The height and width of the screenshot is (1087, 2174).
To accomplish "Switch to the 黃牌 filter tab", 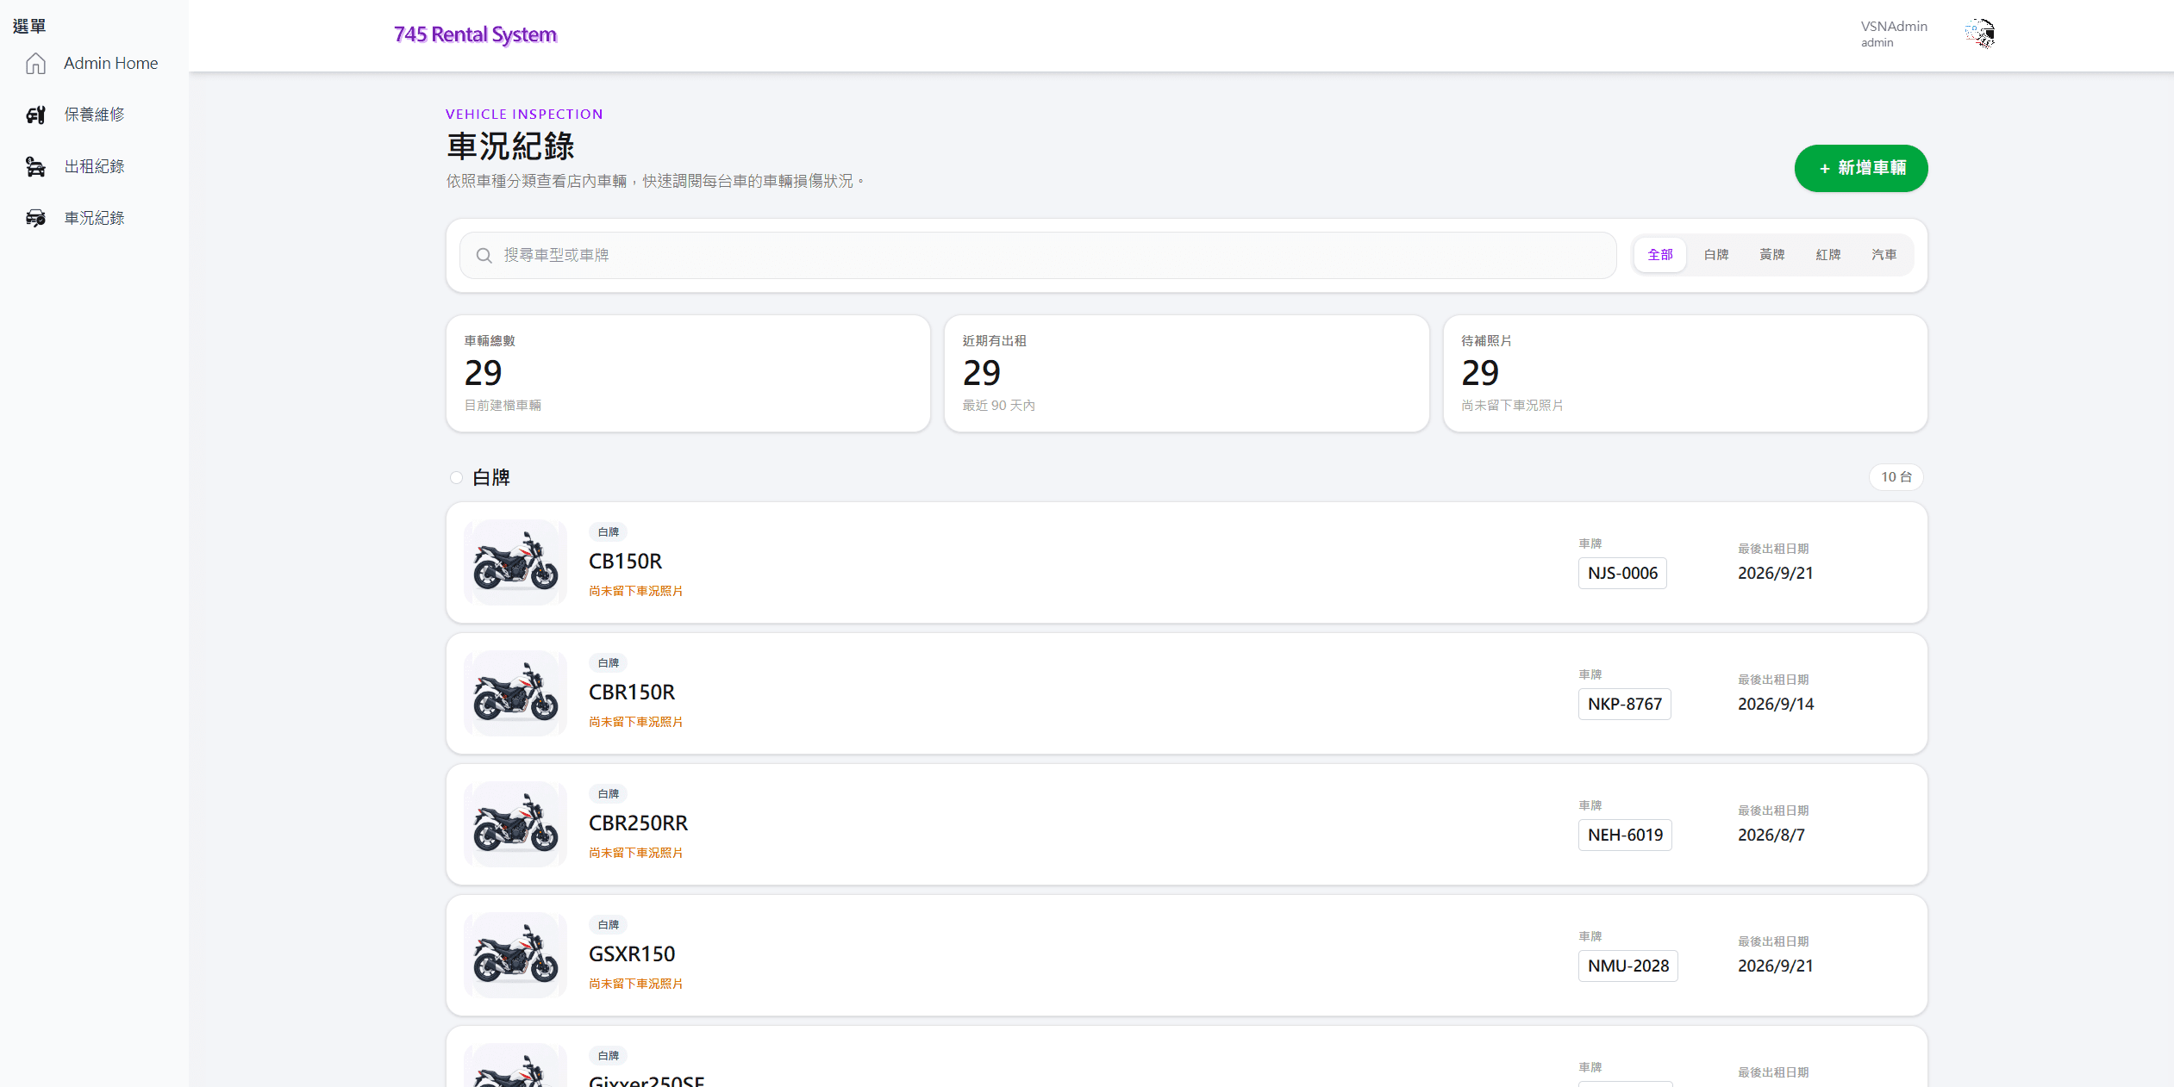I will 1772,255.
